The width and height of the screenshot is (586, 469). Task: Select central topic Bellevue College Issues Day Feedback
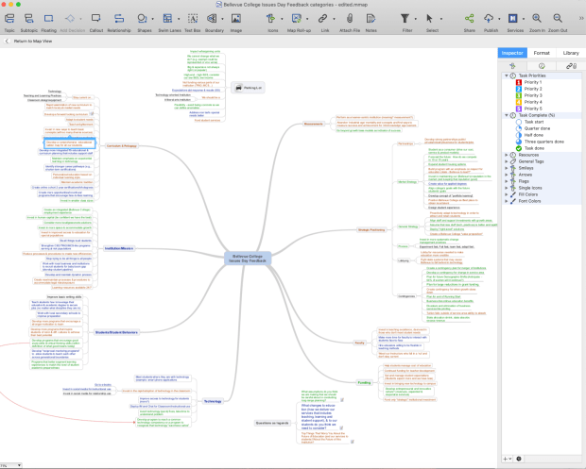pos(248,259)
